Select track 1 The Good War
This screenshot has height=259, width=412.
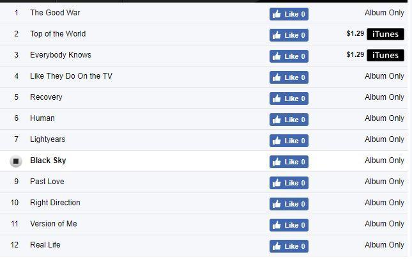pos(55,13)
